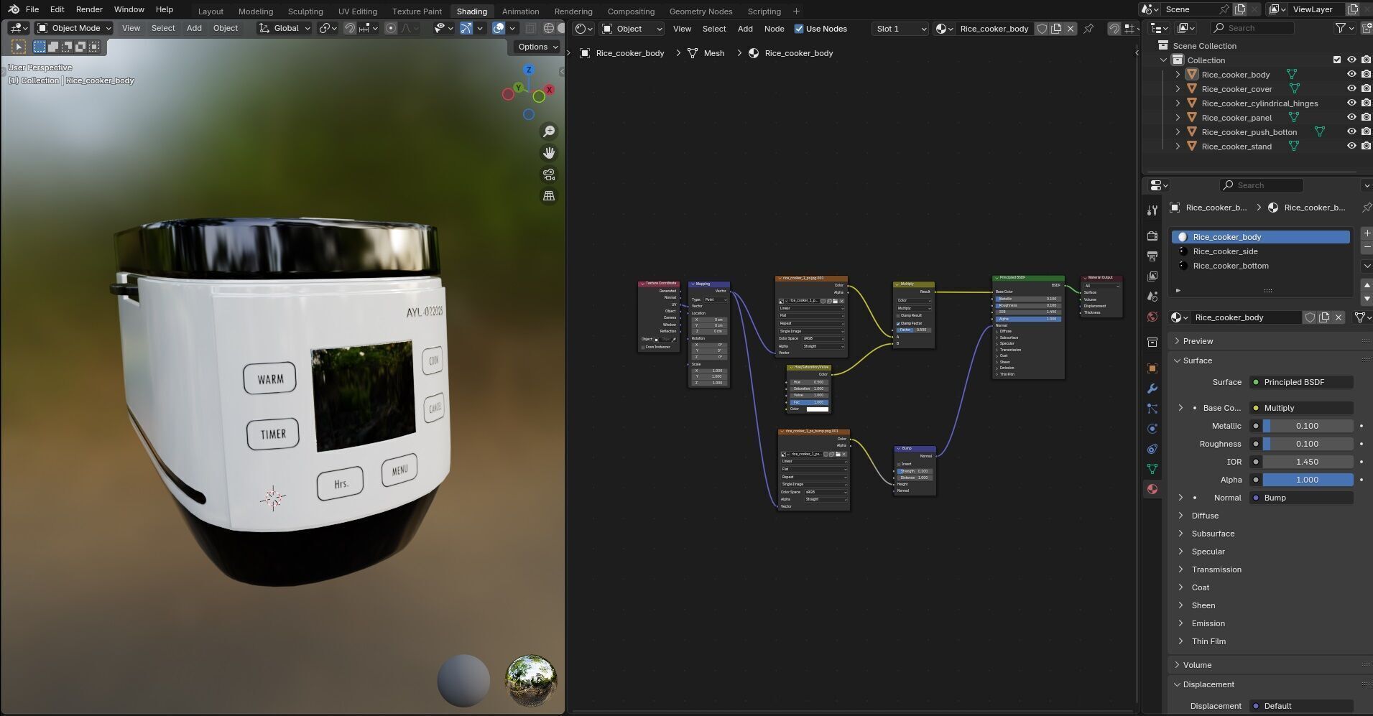Screen dimensions: 1373x716
Task: Hide Rice_cooker_cover via eye icon
Action: 1351,89
